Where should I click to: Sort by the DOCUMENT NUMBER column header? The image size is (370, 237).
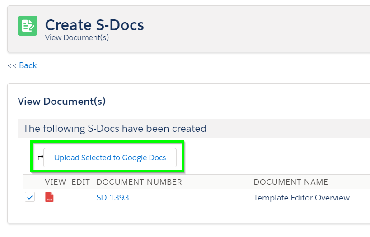[x=139, y=182]
